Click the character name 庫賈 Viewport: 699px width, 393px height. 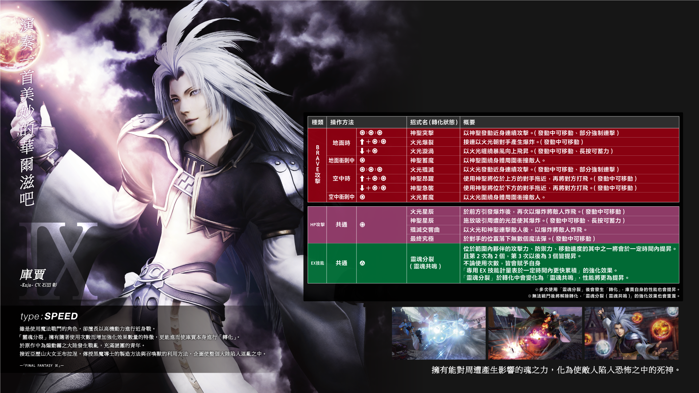(33, 274)
